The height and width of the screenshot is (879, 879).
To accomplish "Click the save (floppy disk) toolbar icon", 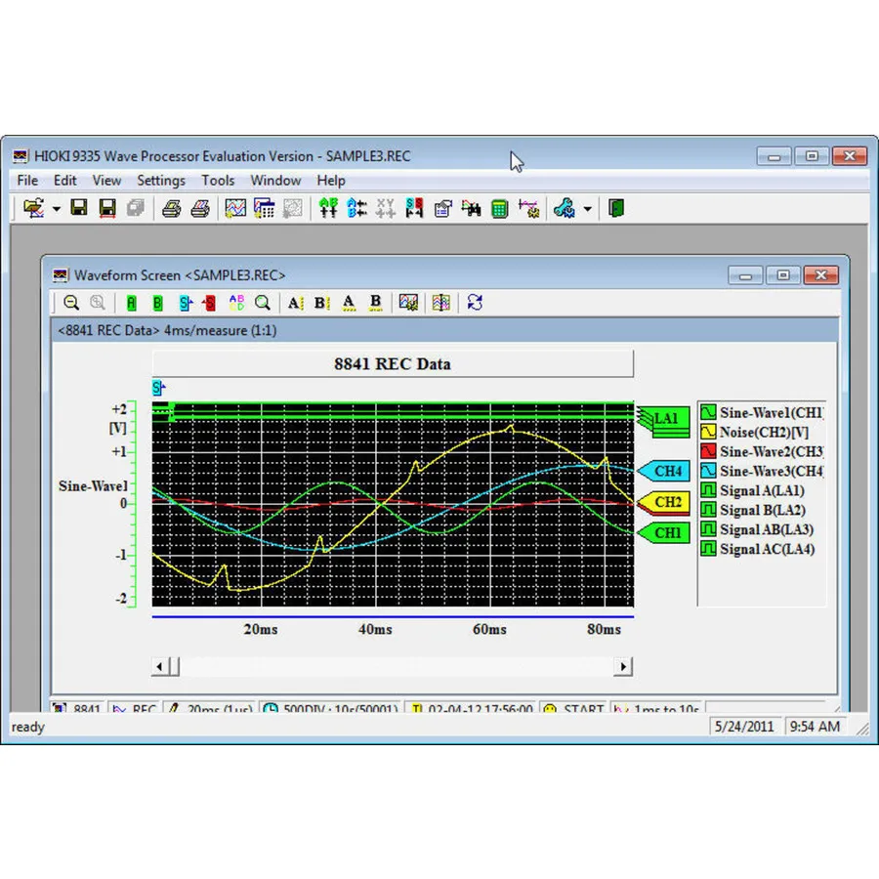I will [79, 208].
